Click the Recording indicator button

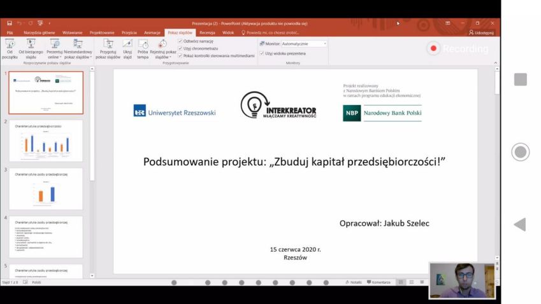pyautogui.click(x=458, y=48)
